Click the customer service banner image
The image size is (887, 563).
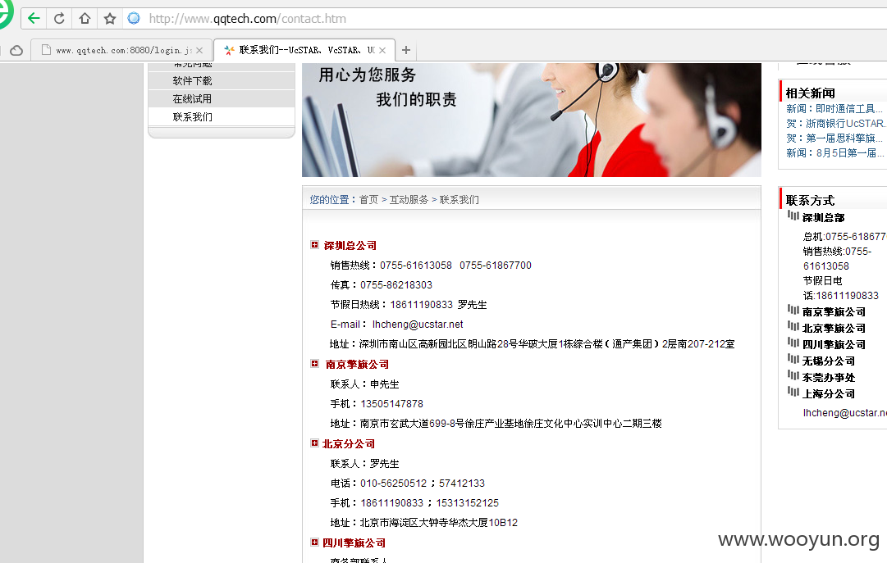[x=531, y=120]
